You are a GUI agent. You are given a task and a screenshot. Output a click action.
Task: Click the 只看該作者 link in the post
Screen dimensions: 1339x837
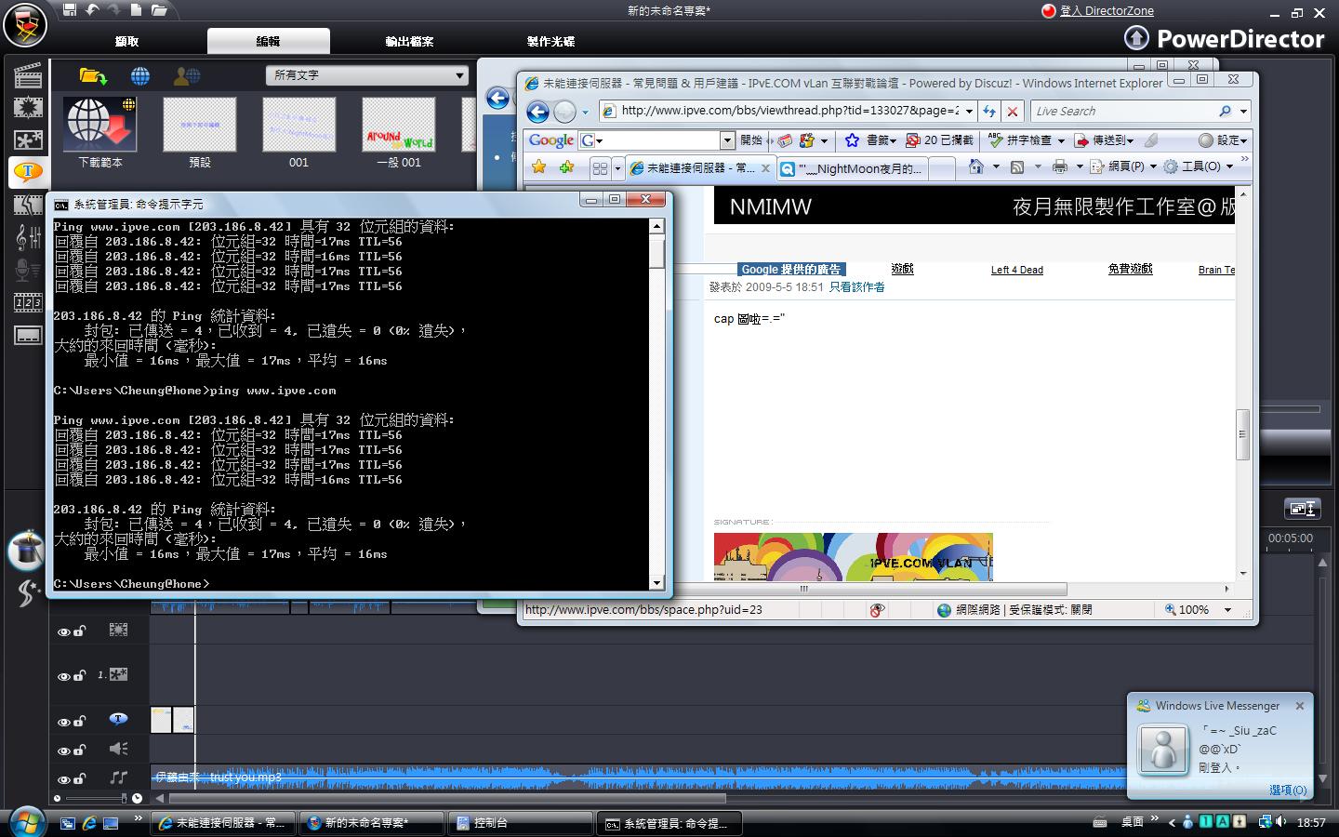click(x=856, y=287)
